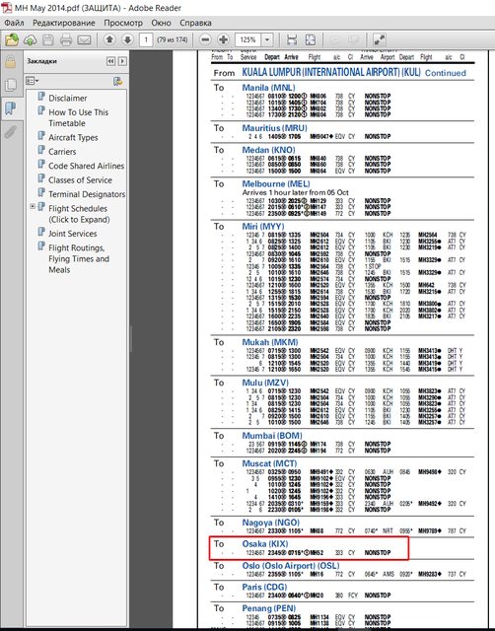The width and height of the screenshot is (495, 631).
Task: Click the Miri (MYY) destination heading
Action: 263,226
